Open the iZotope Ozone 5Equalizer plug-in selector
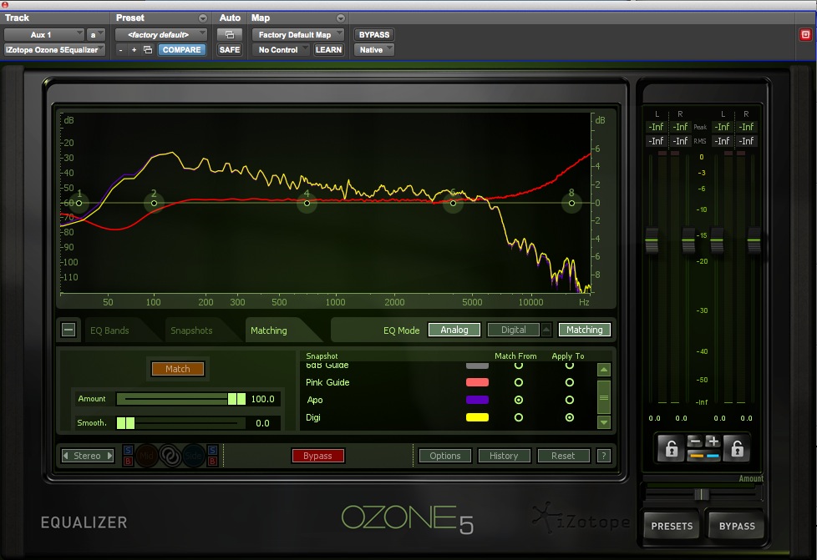Viewport: 817px width, 560px height. click(54, 50)
